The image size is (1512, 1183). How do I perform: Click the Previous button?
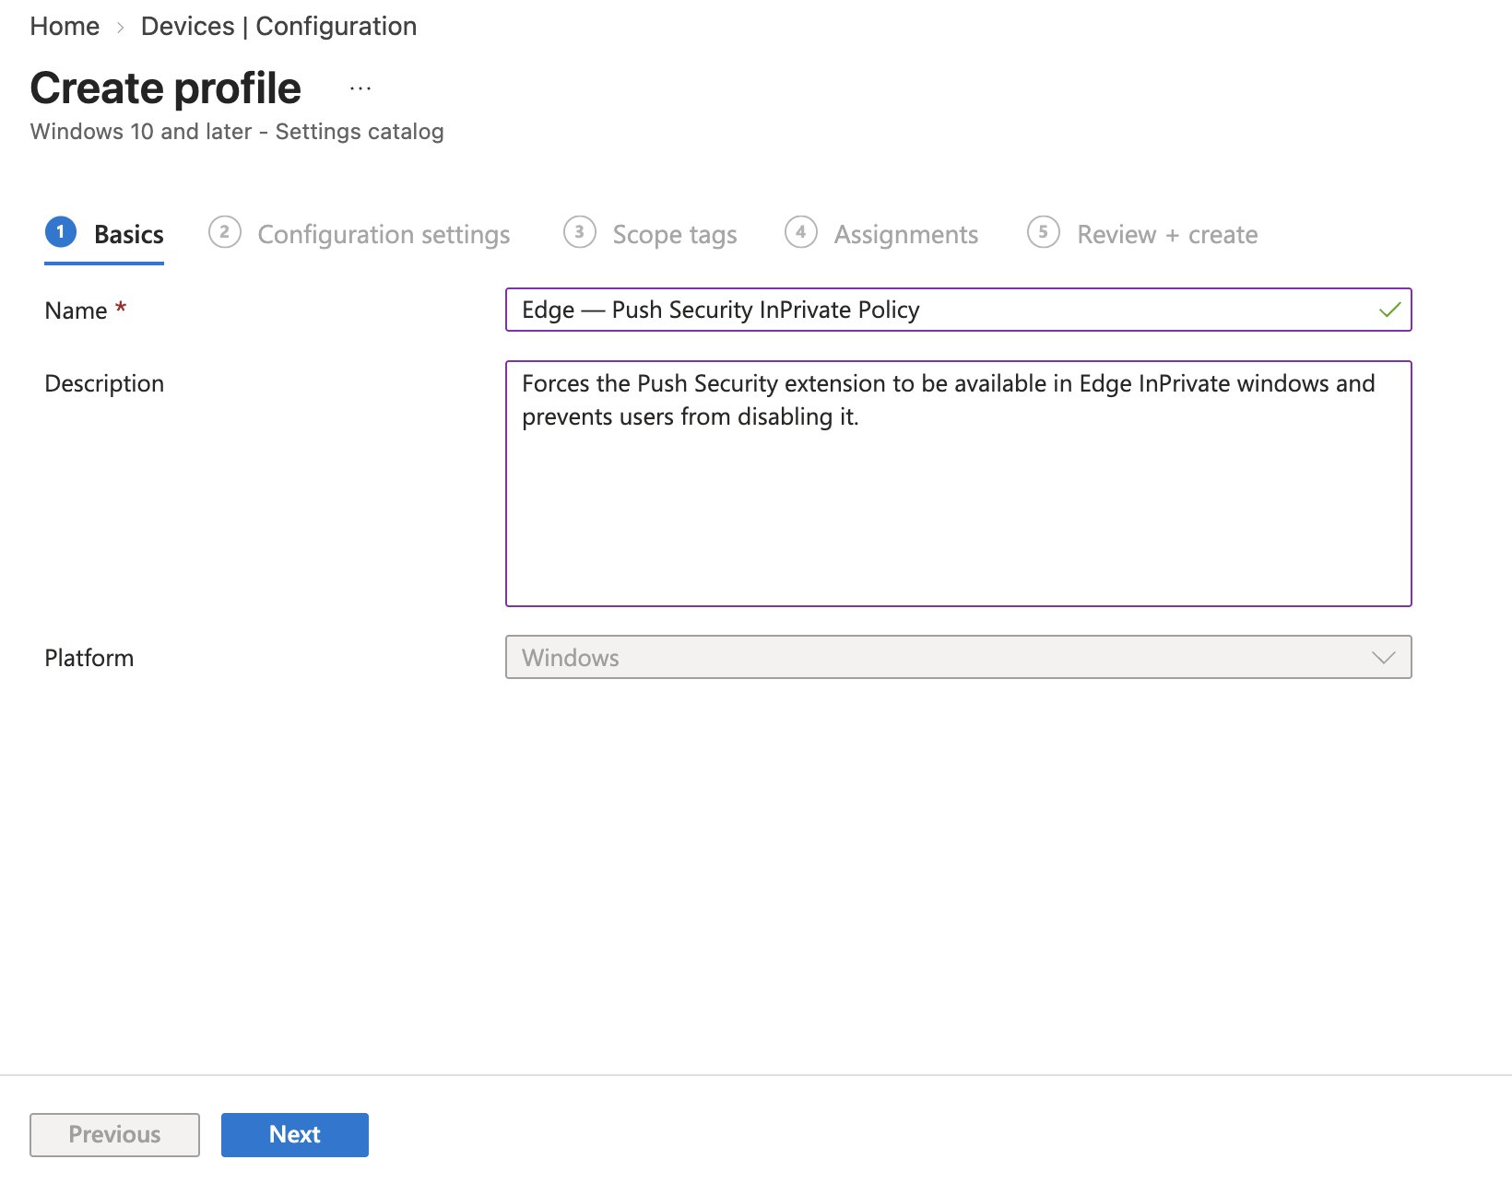point(114,1134)
